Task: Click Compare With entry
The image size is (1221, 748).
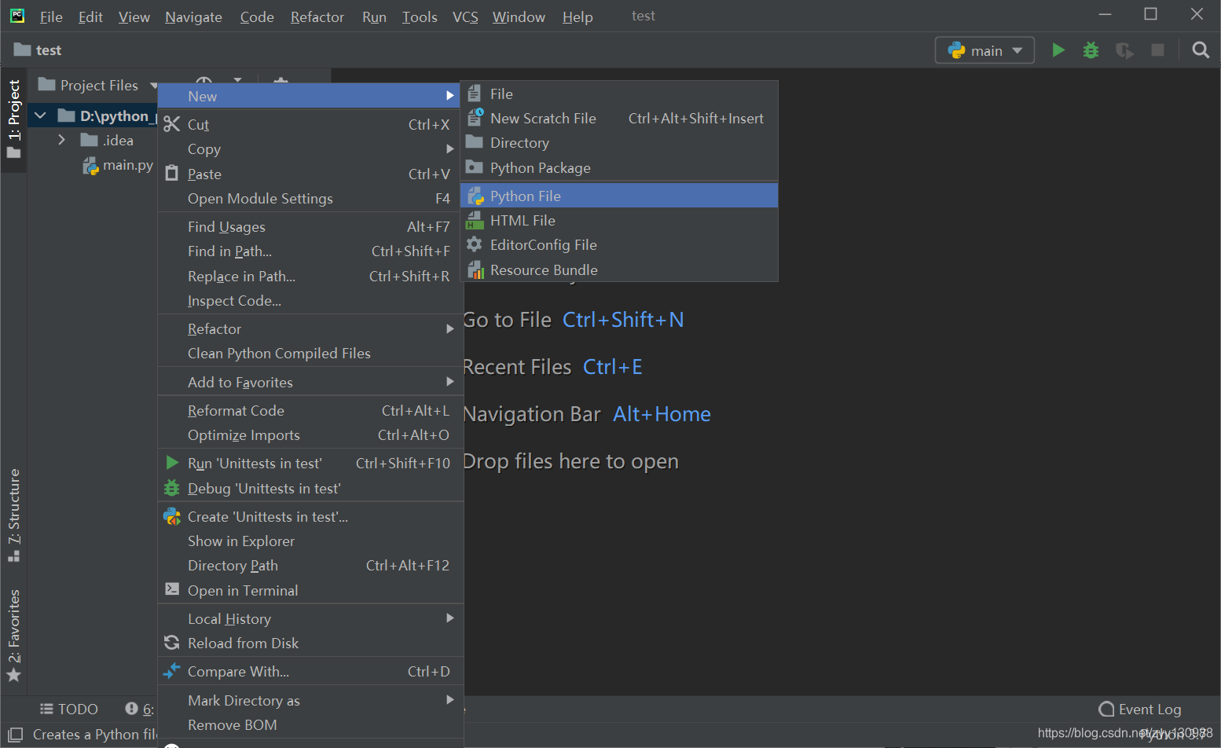Action: [310, 672]
